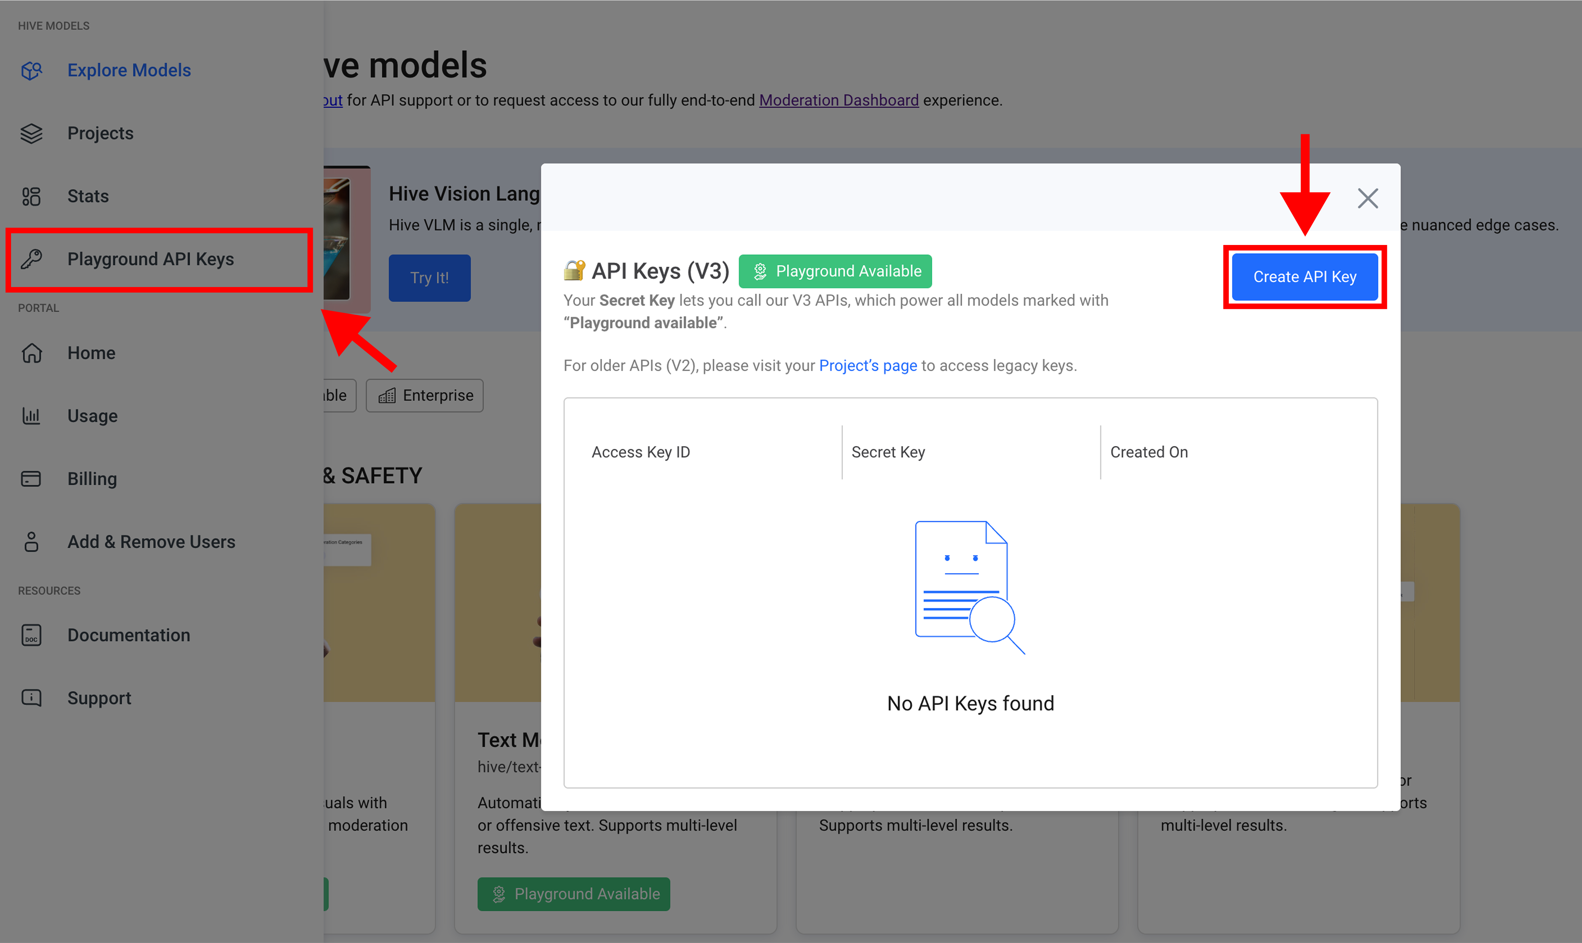Navigate to Home in the sidebar
This screenshot has height=943, width=1582.
point(91,353)
